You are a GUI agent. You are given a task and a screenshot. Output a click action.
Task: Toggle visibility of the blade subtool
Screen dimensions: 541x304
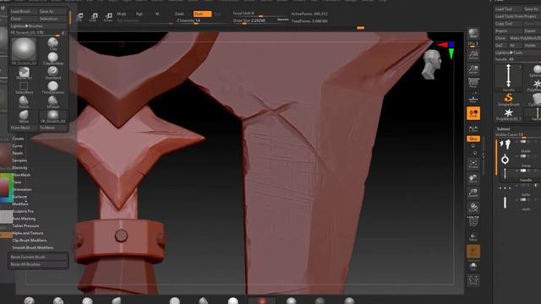(x=523, y=142)
